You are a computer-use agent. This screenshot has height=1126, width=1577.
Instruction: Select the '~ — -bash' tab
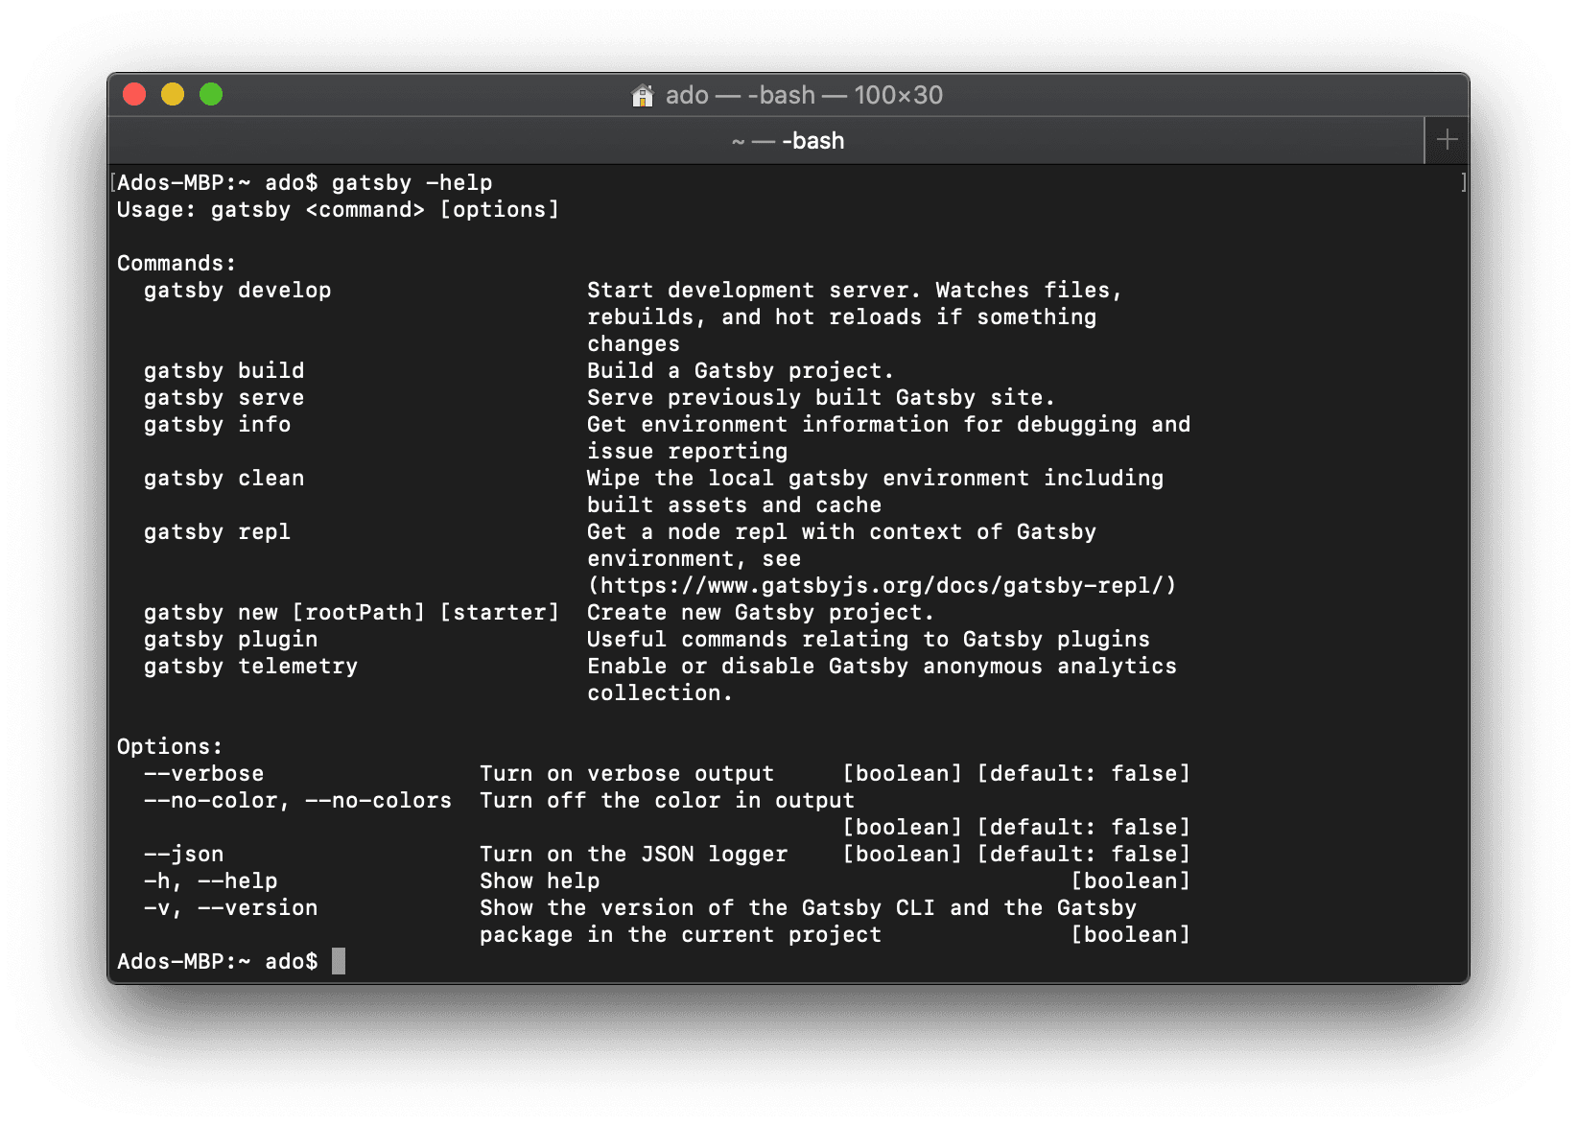click(765, 141)
